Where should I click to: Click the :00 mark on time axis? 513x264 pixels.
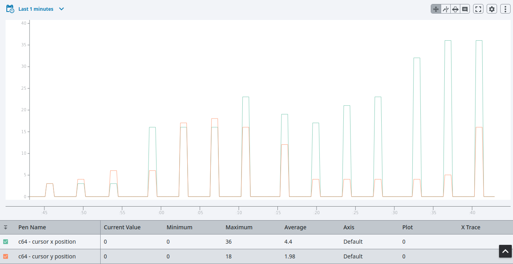point(161,213)
